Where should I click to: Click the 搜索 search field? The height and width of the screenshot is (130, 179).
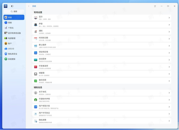[x=14, y=11]
